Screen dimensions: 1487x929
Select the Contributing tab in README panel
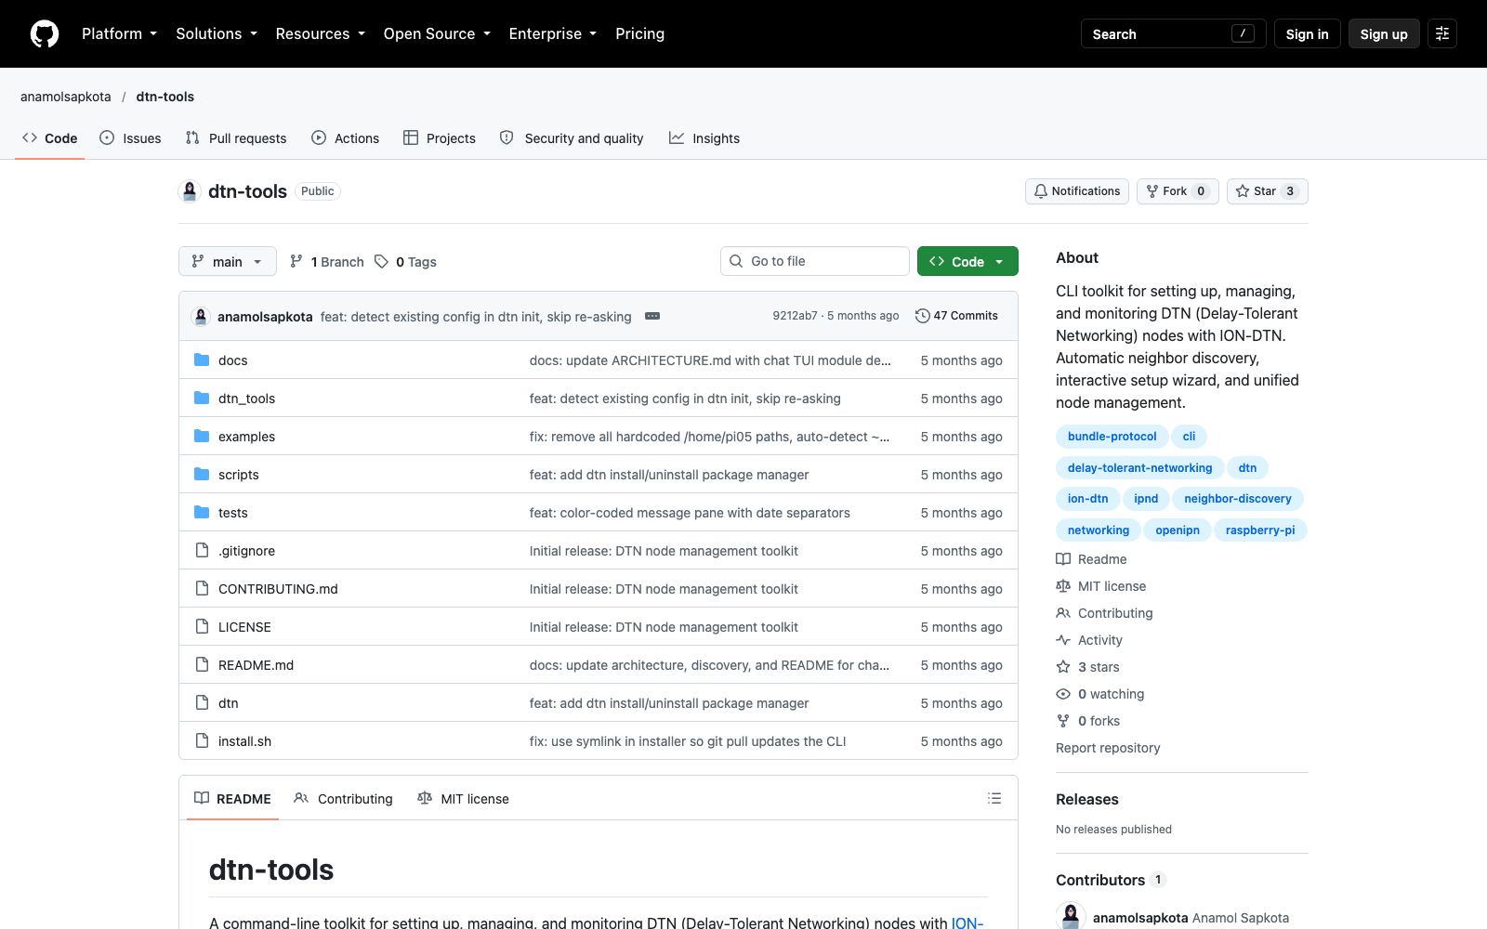click(343, 798)
